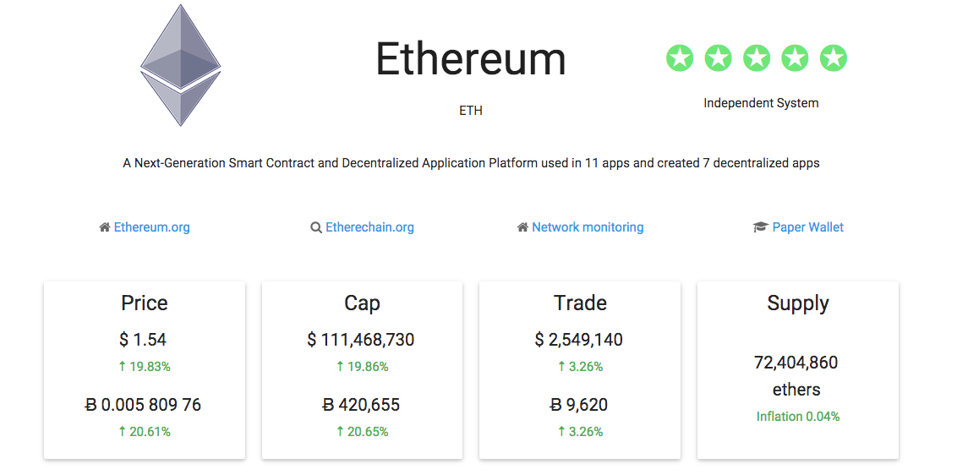Click the Inflation 0.04% text

click(x=798, y=417)
